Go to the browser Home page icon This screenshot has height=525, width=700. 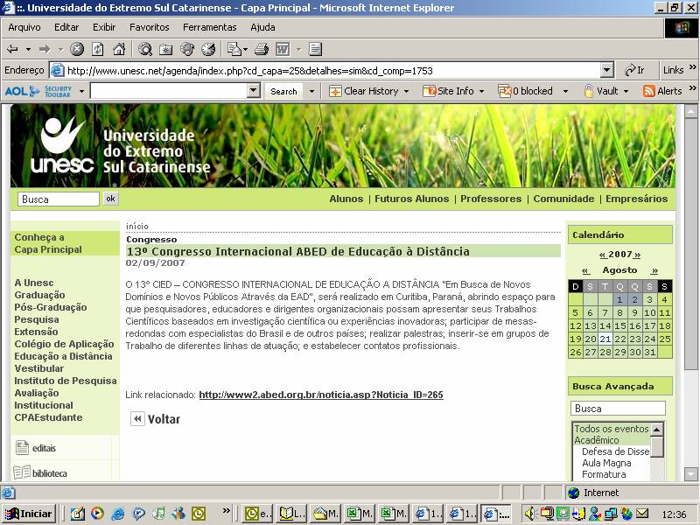118,49
